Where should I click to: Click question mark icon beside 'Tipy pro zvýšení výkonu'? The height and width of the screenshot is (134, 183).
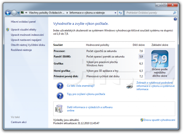point(60,96)
